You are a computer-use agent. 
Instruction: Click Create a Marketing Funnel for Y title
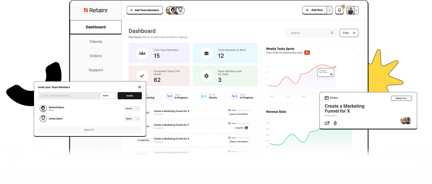(172, 125)
